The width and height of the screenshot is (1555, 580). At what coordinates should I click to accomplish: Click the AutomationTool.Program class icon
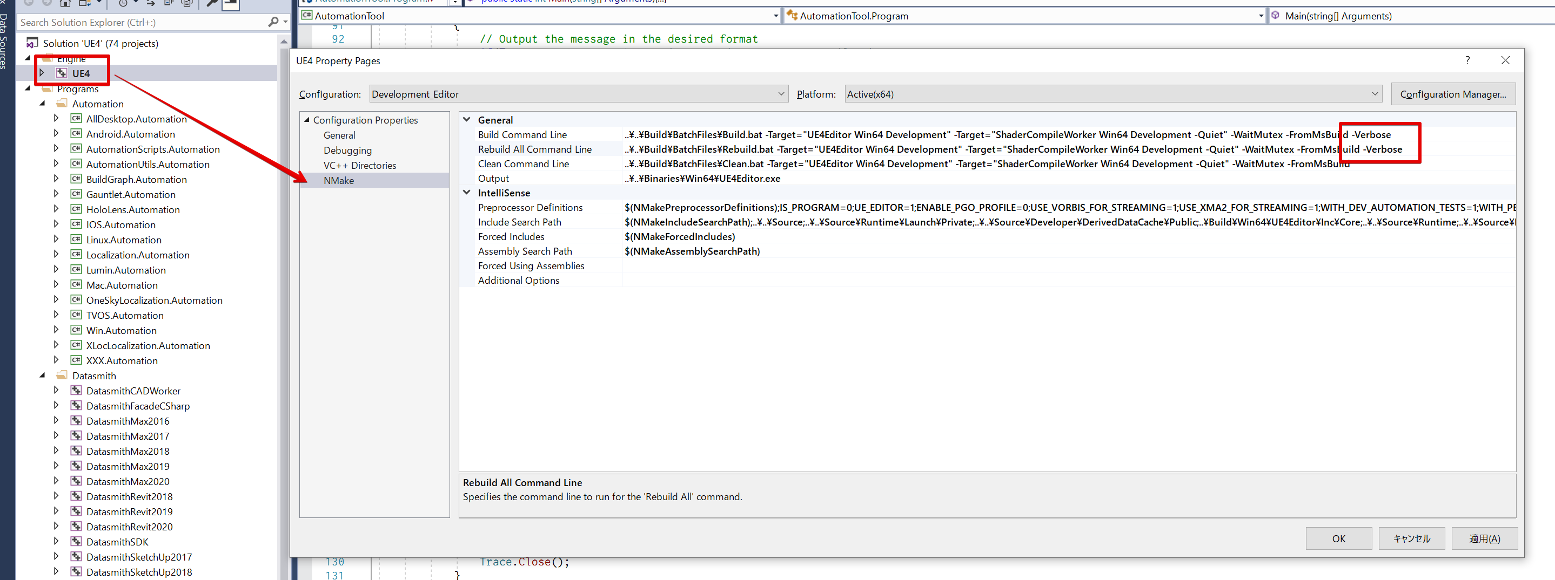(x=792, y=16)
